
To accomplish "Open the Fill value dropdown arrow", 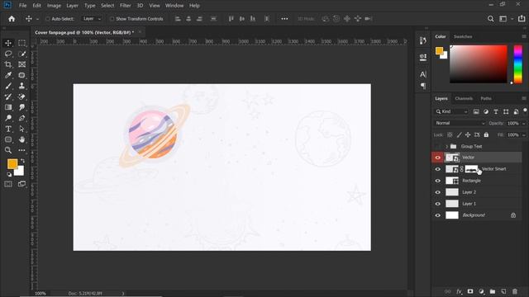I will point(523,135).
